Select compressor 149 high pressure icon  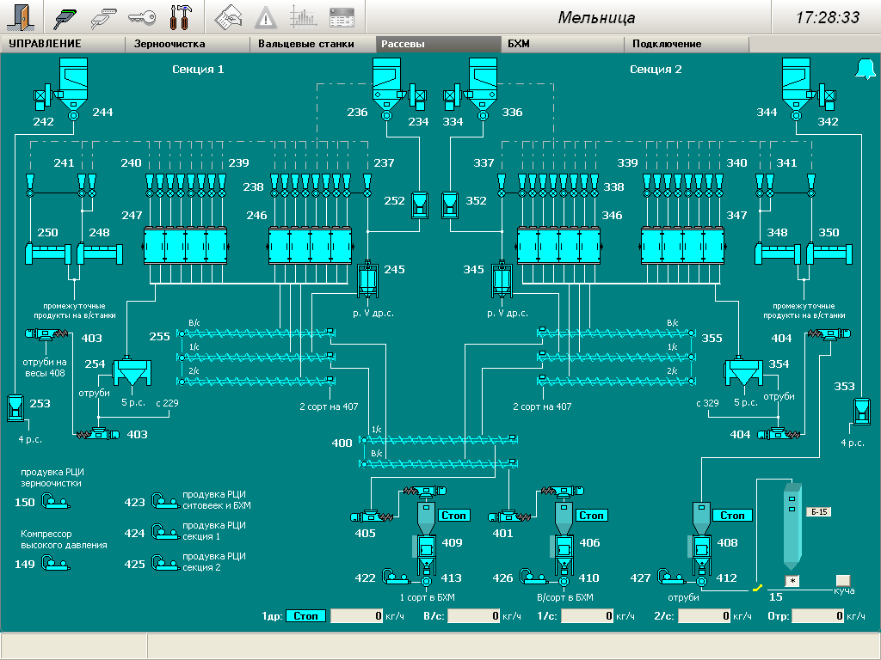pos(57,564)
